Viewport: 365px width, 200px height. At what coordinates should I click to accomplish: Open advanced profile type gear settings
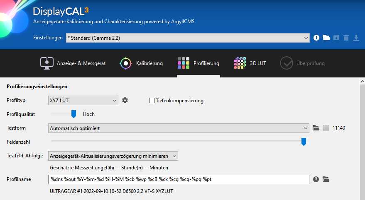(125, 100)
